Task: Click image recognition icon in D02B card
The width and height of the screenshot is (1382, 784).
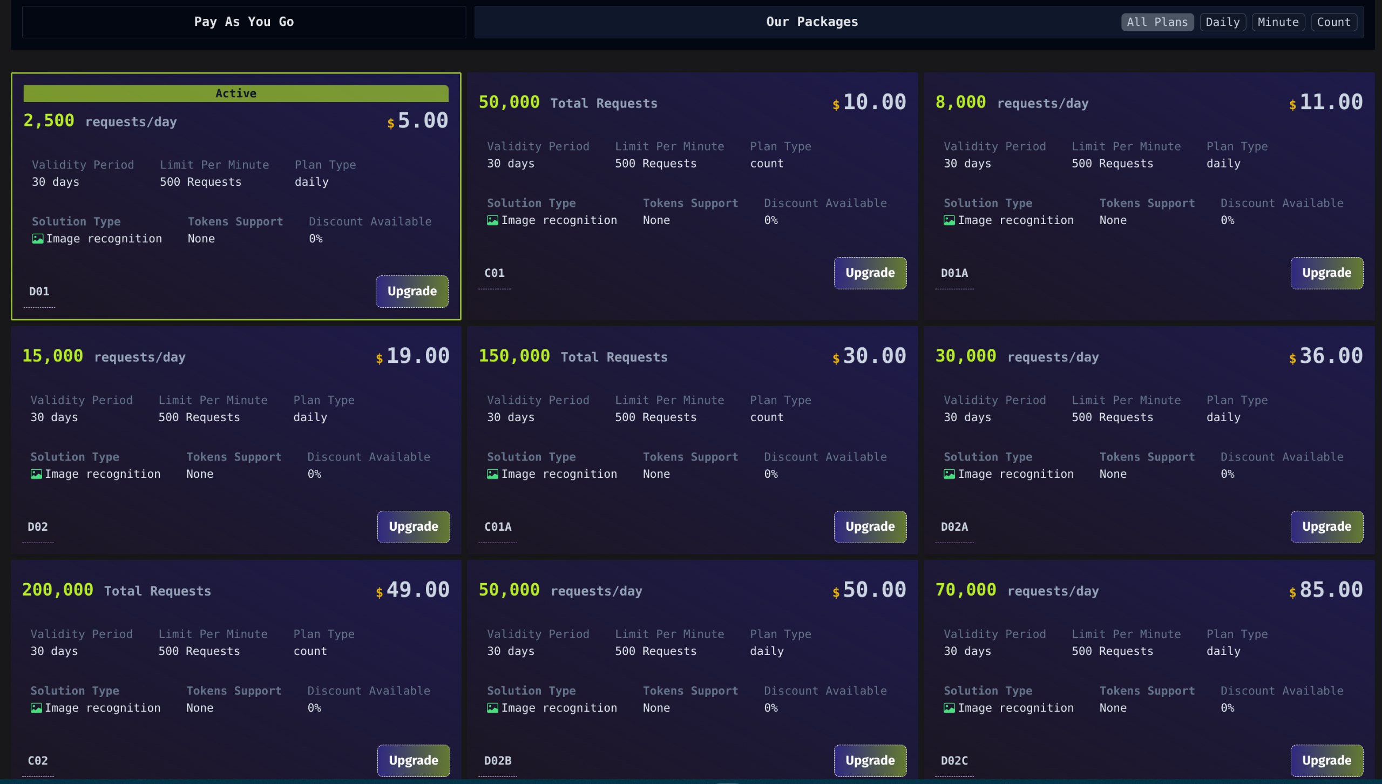Action: [493, 708]
